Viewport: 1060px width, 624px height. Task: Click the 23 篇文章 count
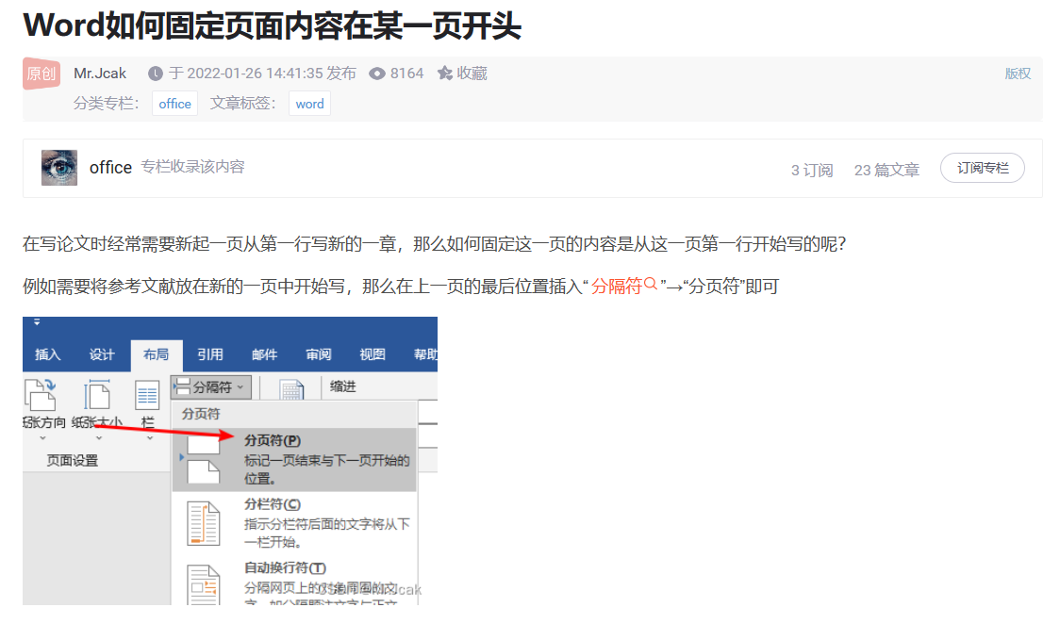[x=886, y=171]
